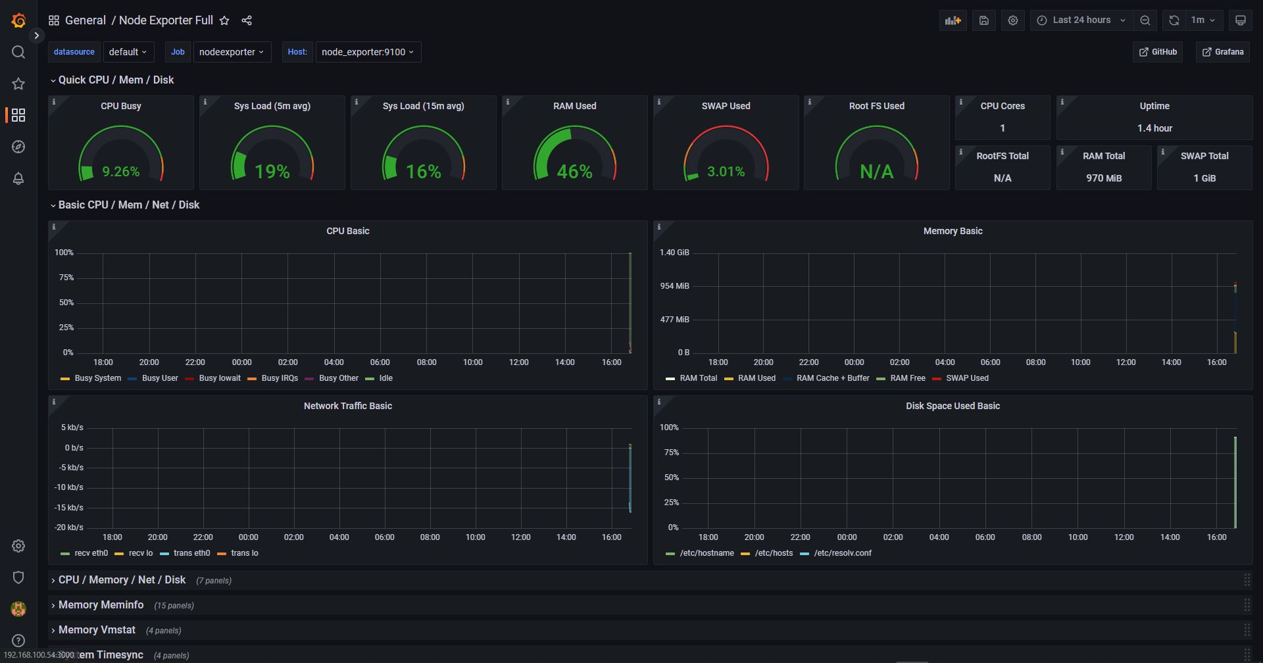This screenshot has height=663, width=1263.
Task: Open the datasource default dropdown
Action: coord(128,52)
